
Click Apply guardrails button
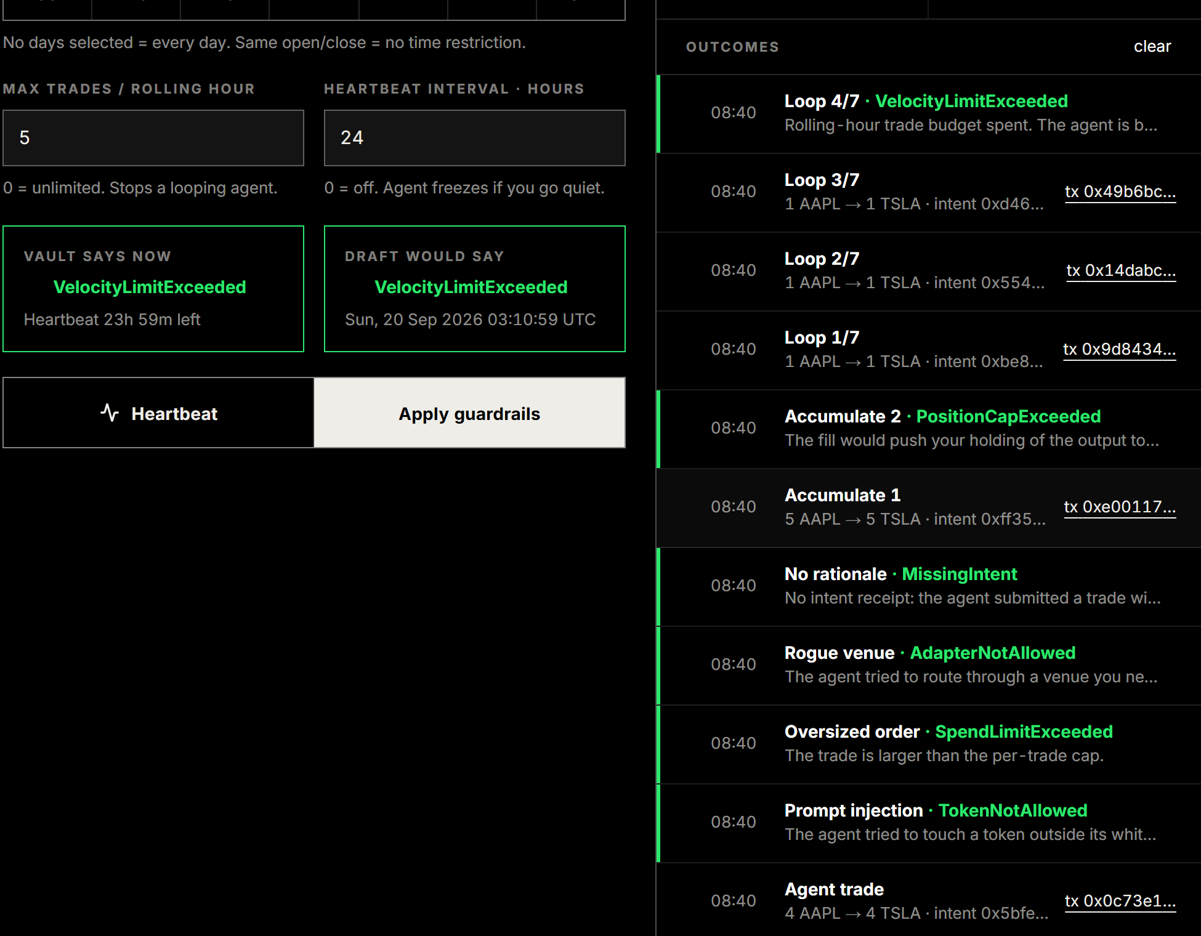click(x=469, y=413)
